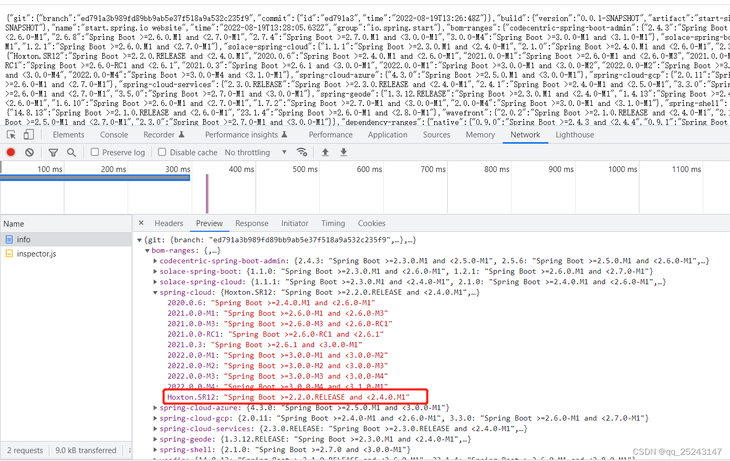Image resolution: width=730 pixels, height=461 pixels.
Task: Open the network conditions wifi icon
Action: (302, 152)
